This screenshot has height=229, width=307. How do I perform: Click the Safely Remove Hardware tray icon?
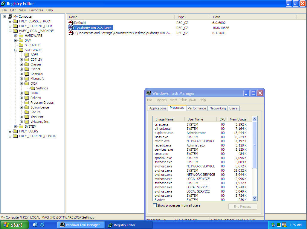[x=273, y=225]
